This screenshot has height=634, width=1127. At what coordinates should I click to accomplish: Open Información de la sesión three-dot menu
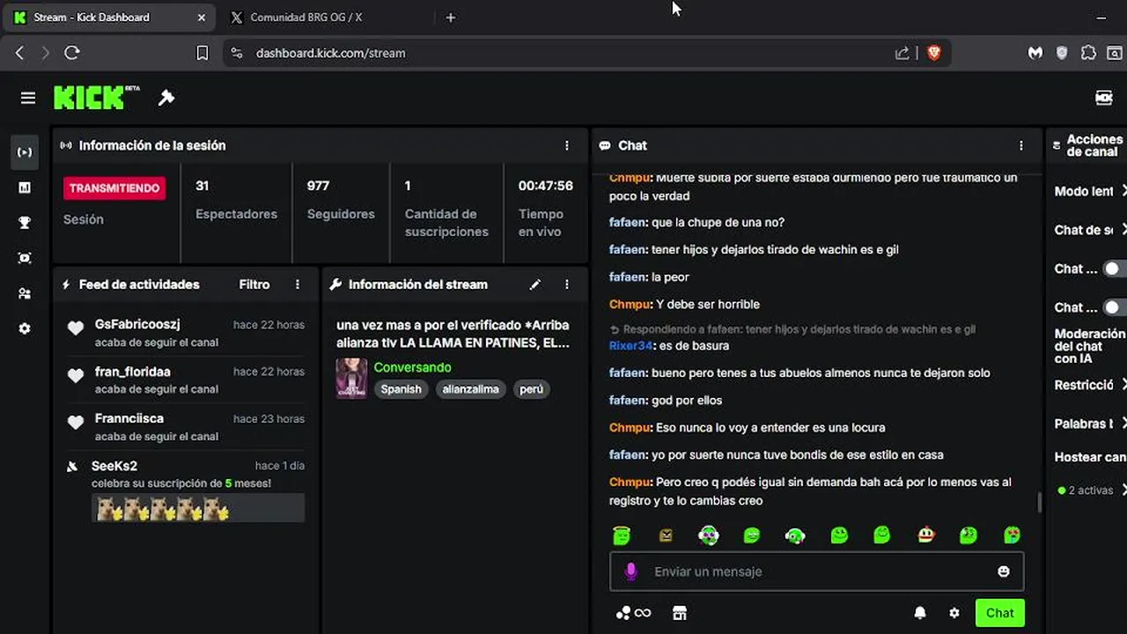[x=567, y=145]
